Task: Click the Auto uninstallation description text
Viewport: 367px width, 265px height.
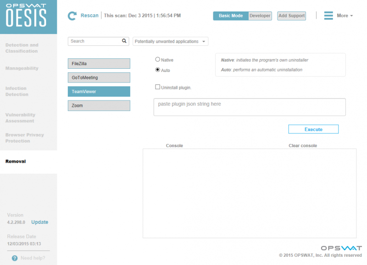Action: click(x=261, y=70)
